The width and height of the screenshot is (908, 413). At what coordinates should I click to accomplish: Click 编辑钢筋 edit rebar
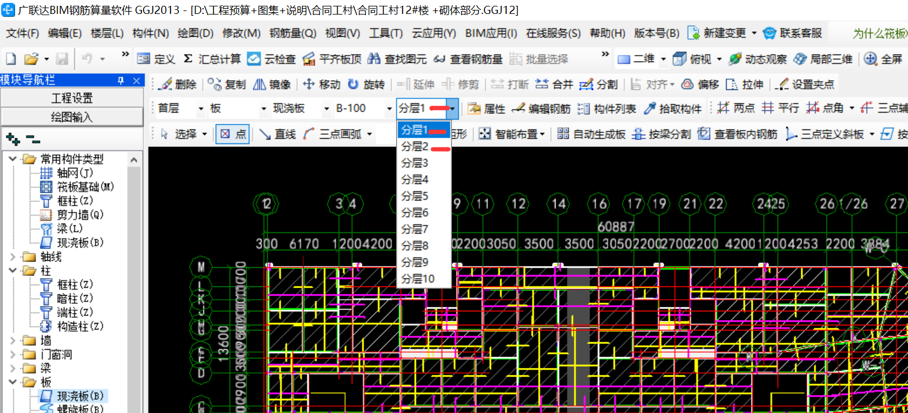click(542, 109)
